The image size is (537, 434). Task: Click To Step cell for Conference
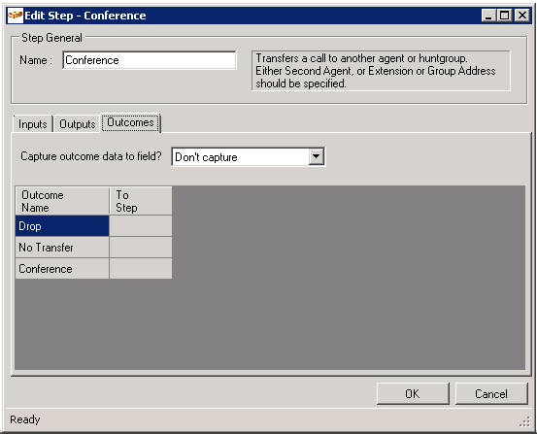[141, 269]
